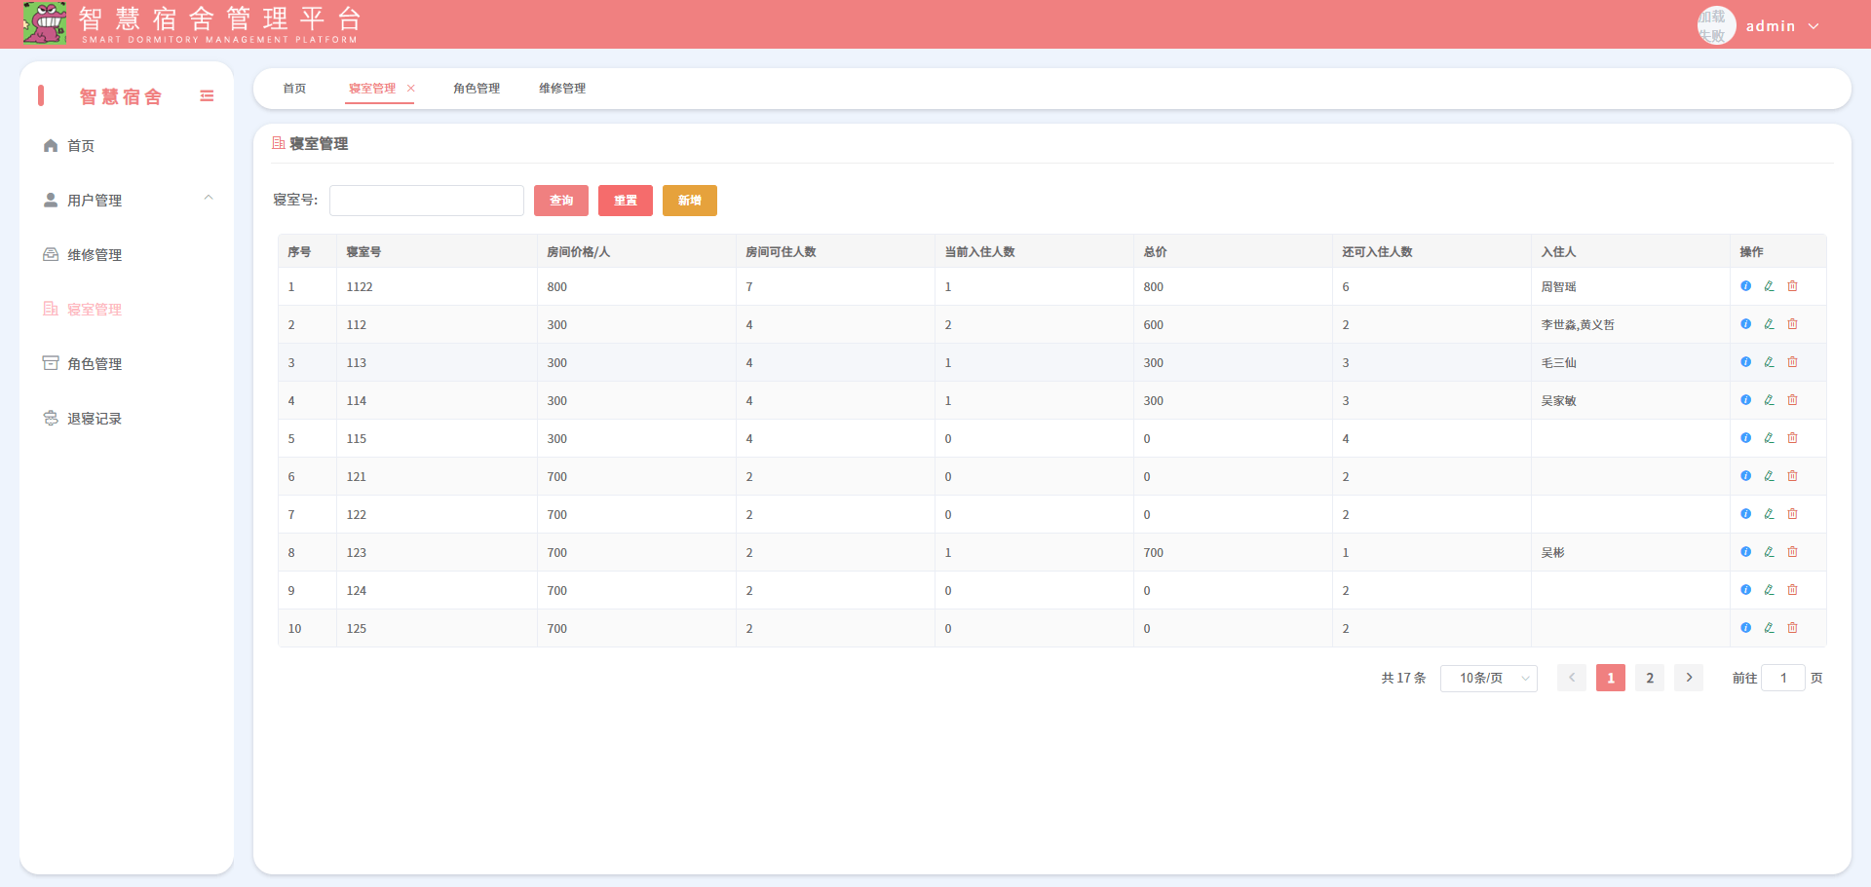The image size is (1871, 887).
Task: Delete room 113 using the trash icon
Action: click(1792, 362)
